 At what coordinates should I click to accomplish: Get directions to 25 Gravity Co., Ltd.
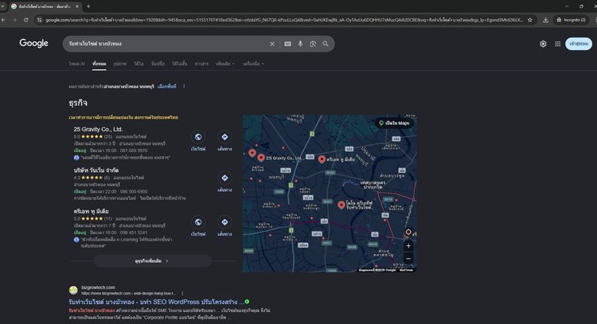pos(224,137)
